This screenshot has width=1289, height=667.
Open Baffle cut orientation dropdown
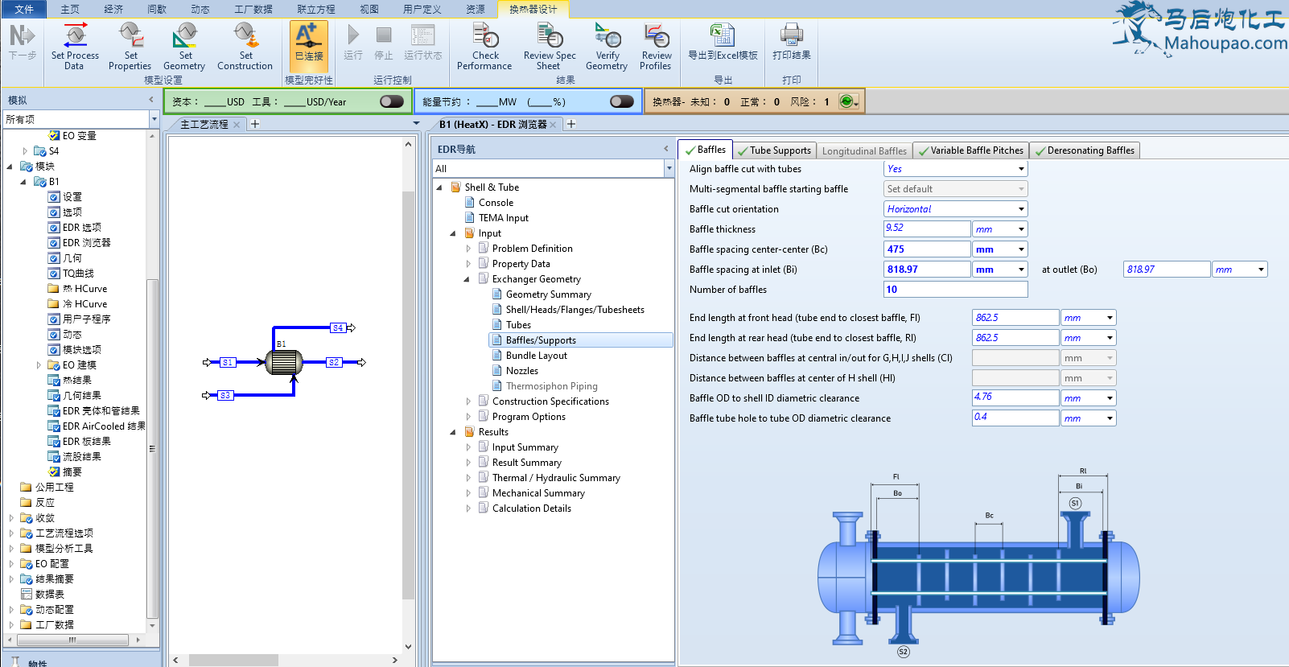[1021, 209]
